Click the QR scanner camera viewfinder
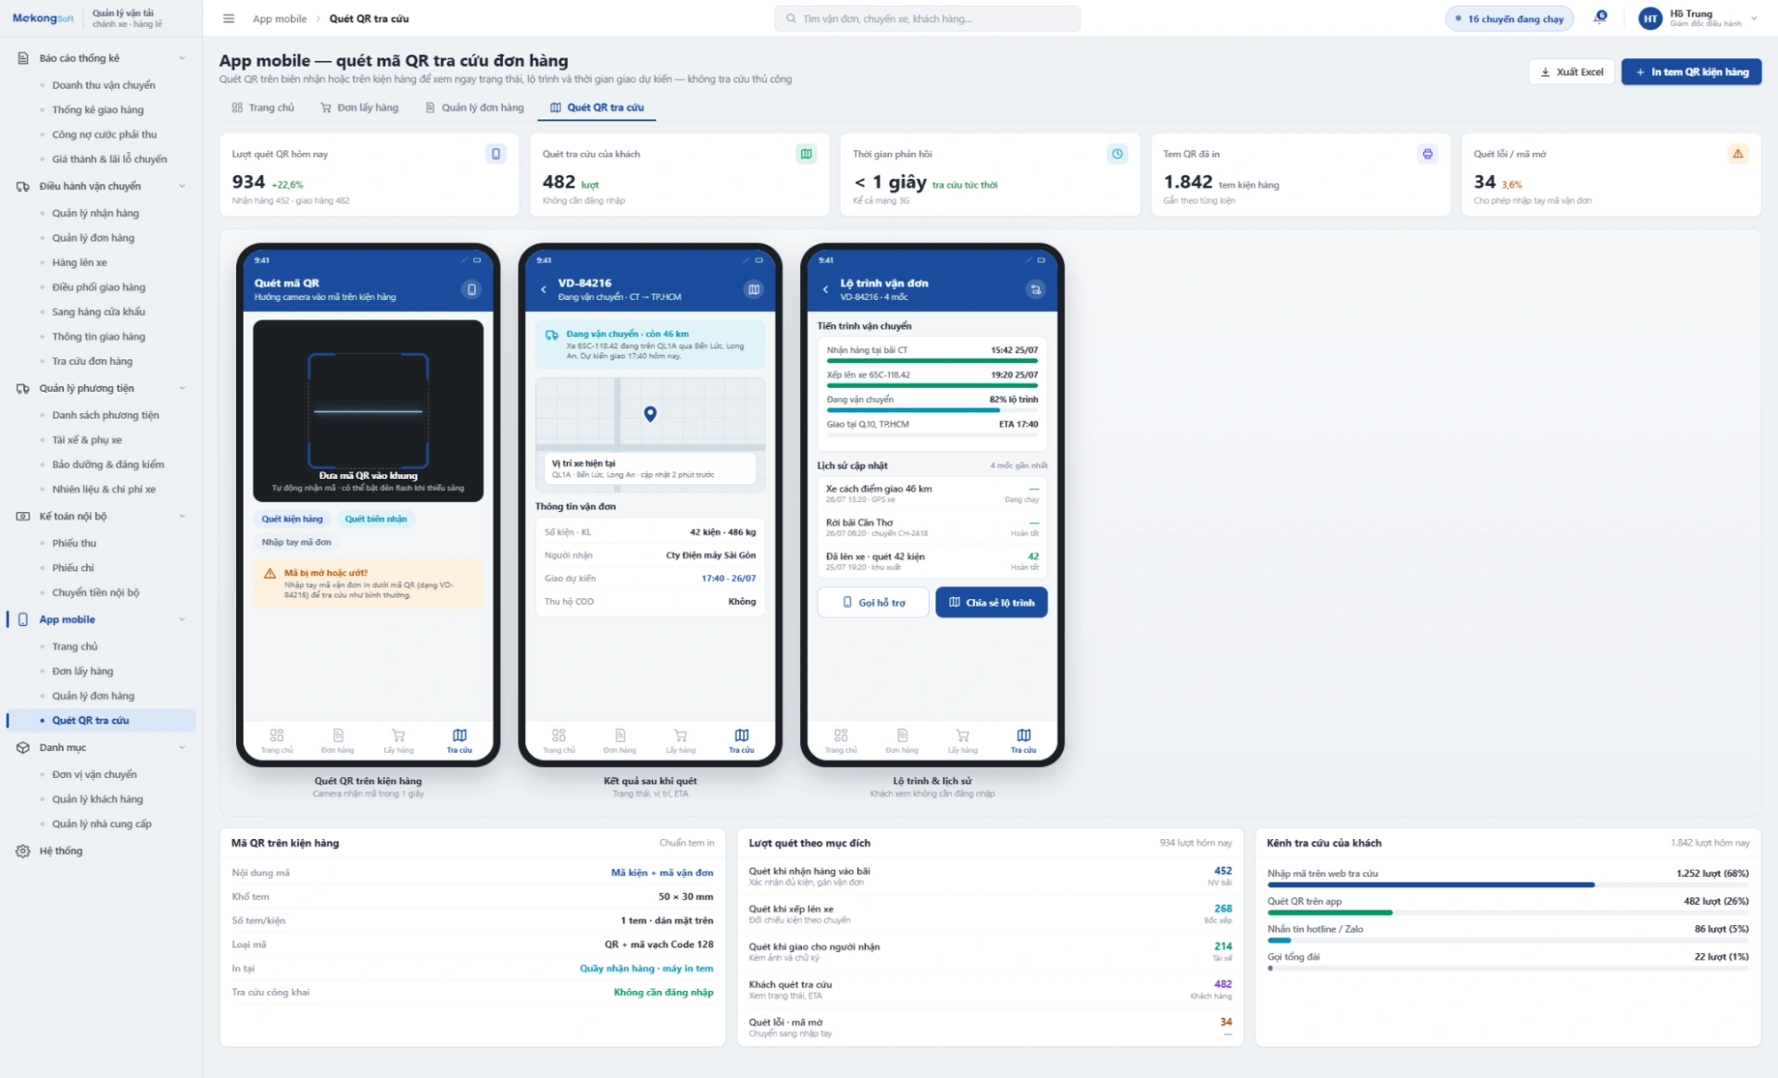1778x1078 pixels. point(369,411)
